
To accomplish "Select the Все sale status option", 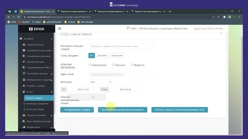I will [x=91, y=55].
